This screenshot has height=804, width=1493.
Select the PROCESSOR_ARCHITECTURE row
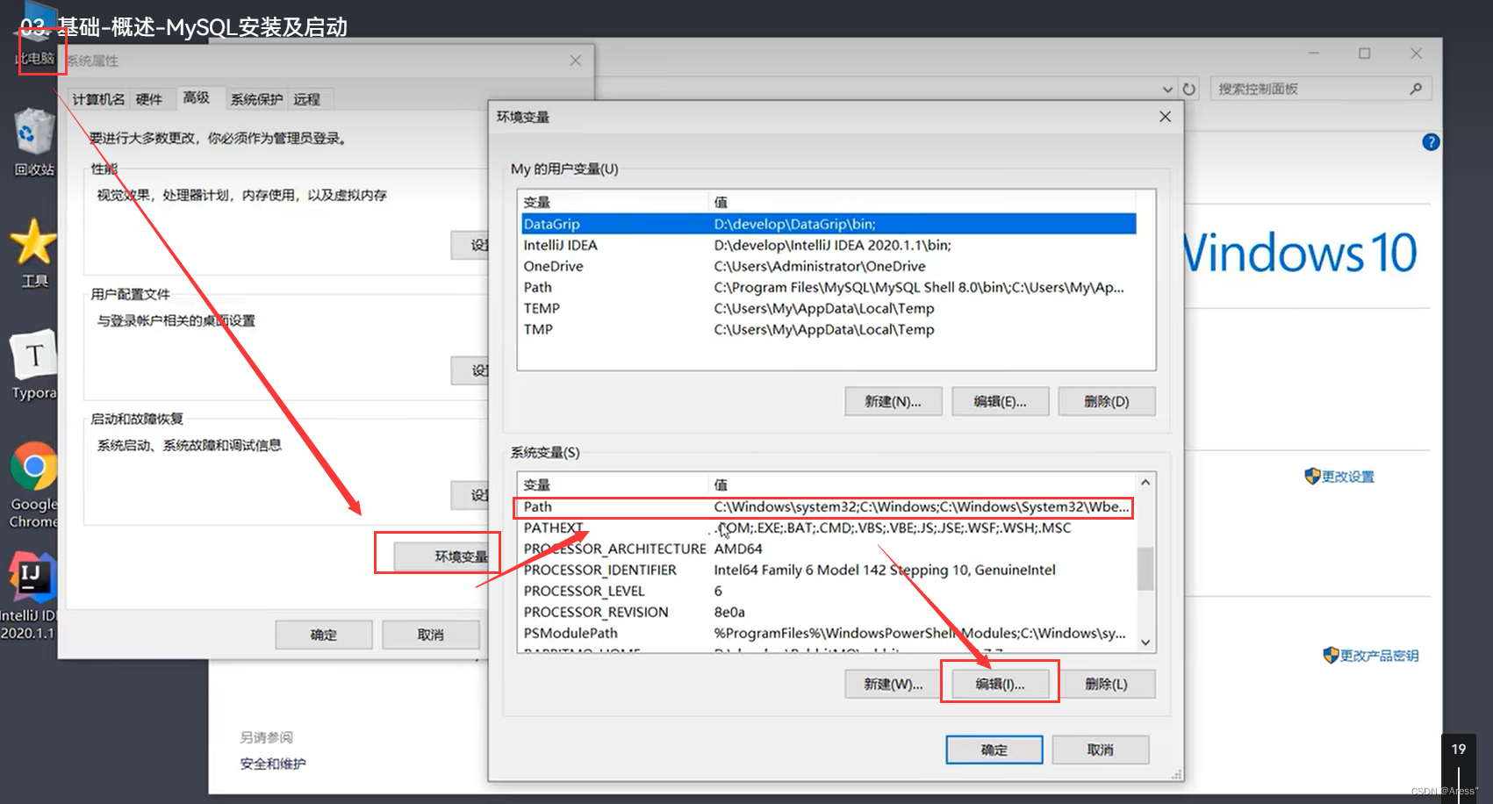click(827, 549)
